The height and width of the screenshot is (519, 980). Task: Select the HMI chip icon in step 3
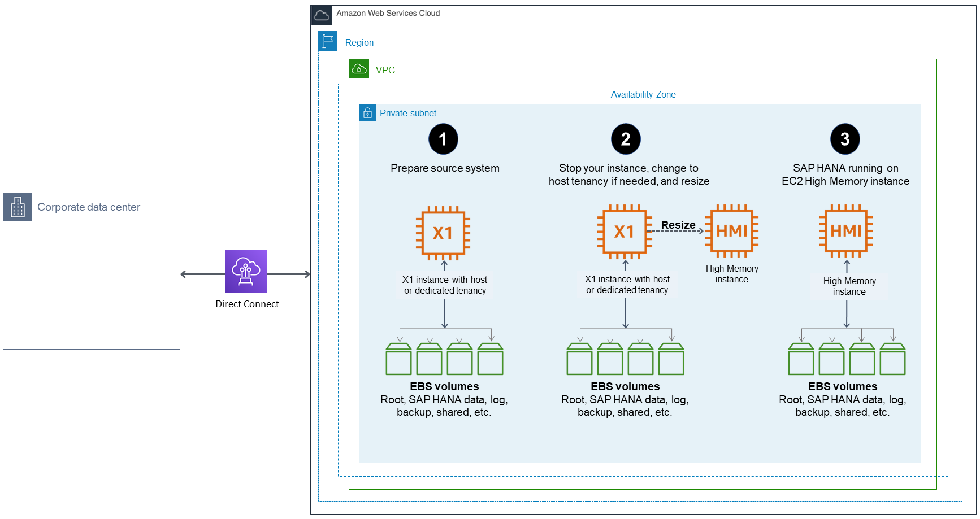846,232
